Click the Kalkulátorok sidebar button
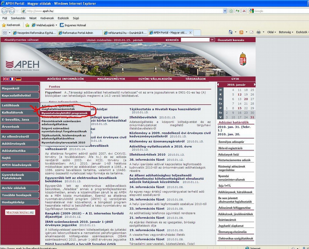This screenshot has width=309, height=249. pyautogui.click(x=20, y=112)
